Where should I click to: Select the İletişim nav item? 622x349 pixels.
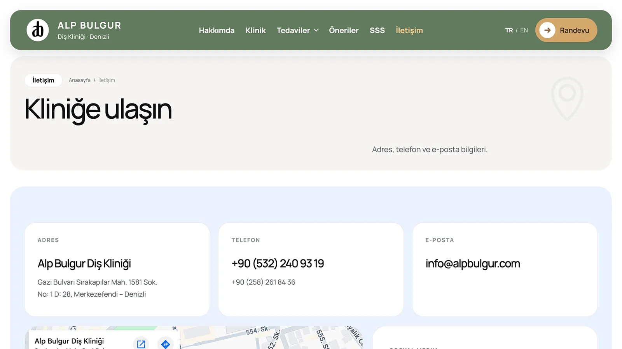click(409, 30)
